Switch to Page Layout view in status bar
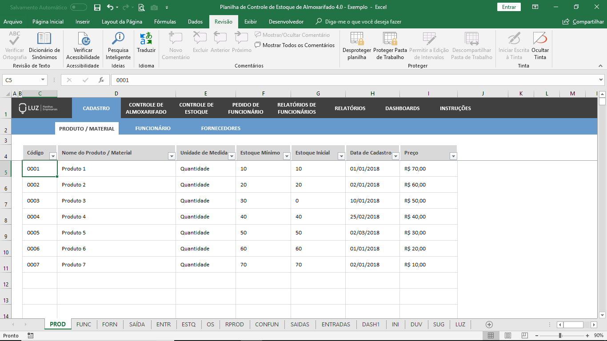 (507, 336)
